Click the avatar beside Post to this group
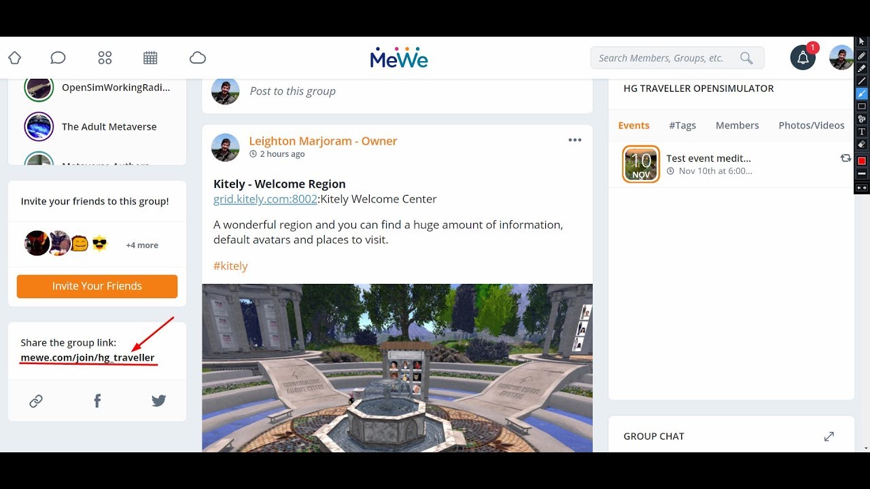 tap(226, 91)
